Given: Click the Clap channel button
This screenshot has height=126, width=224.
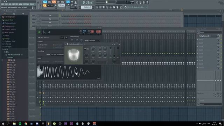Looking at the screenshot, I should coord(50,19).
